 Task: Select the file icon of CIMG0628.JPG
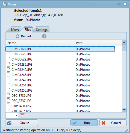pos(9,54)
